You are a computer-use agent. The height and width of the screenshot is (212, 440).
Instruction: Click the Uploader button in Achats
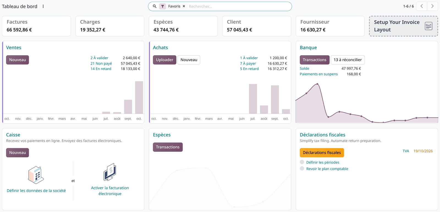pyautogui.click(x=164, y=60)
